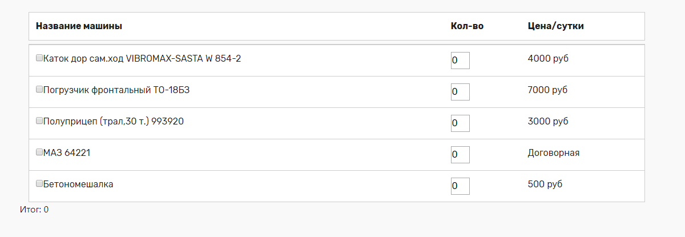Viewport: 685px width, 237px height.
Task: Click the 'Название машины' column header
Action: [79, 26]
